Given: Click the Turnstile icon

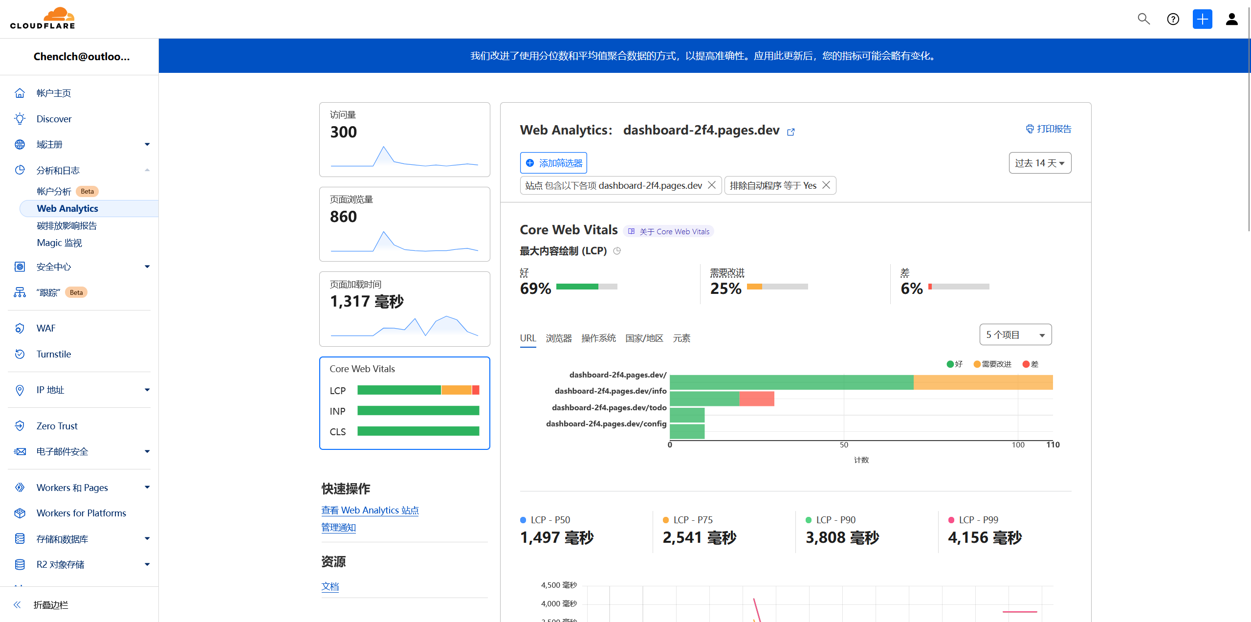Looking at the screenshot, I should tap(20, 354).
